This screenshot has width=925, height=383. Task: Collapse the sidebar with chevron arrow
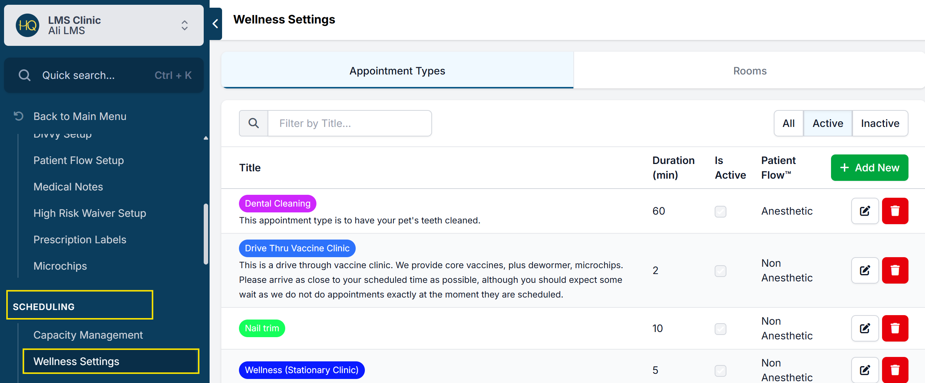(x=215, y=24)
